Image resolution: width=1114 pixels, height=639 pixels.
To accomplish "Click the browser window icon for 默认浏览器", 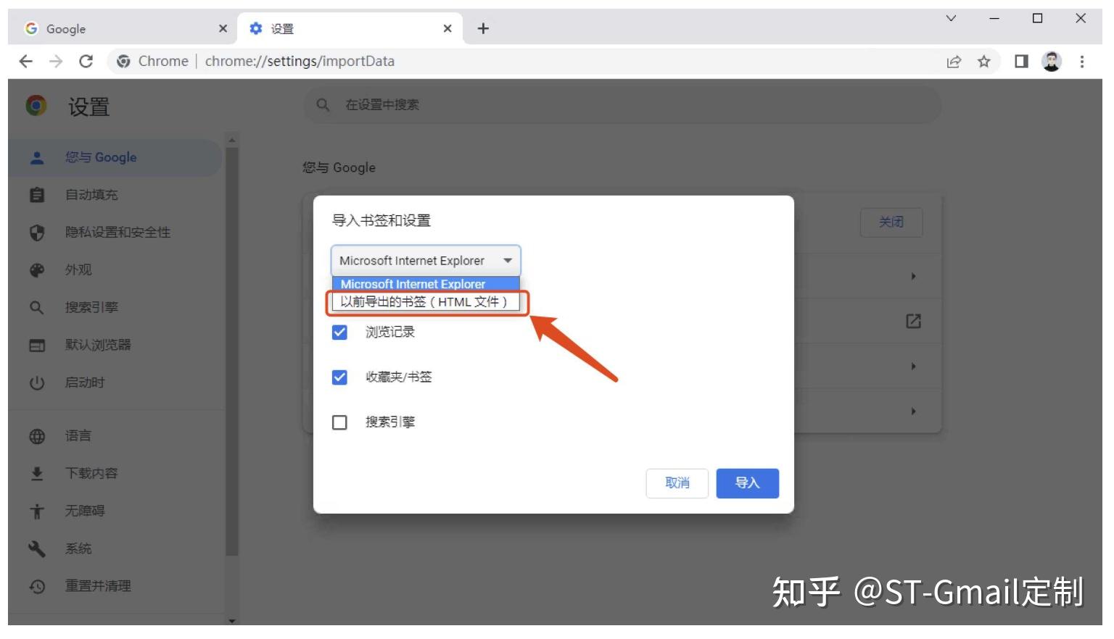I will pyautogui.click(x=37, y=346).
